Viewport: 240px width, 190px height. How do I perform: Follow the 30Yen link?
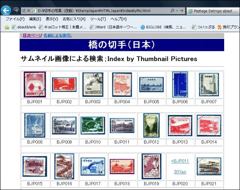point(180,172)
